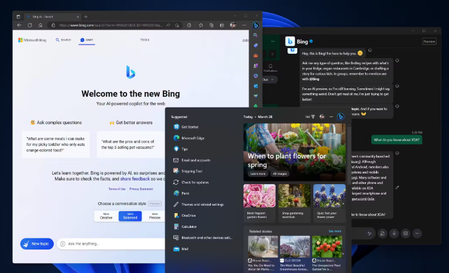Image resolution: width=449 pixels, height=273 pixels.
Task: Click Learn more on spring flowers card
Action: tap(258, 174)
